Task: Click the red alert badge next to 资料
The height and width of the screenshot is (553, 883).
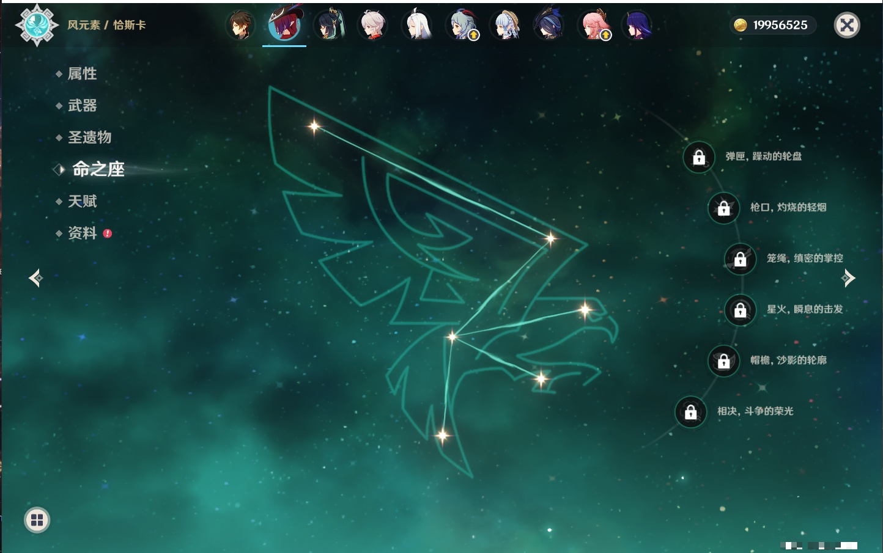Action: tap(108, 233)
